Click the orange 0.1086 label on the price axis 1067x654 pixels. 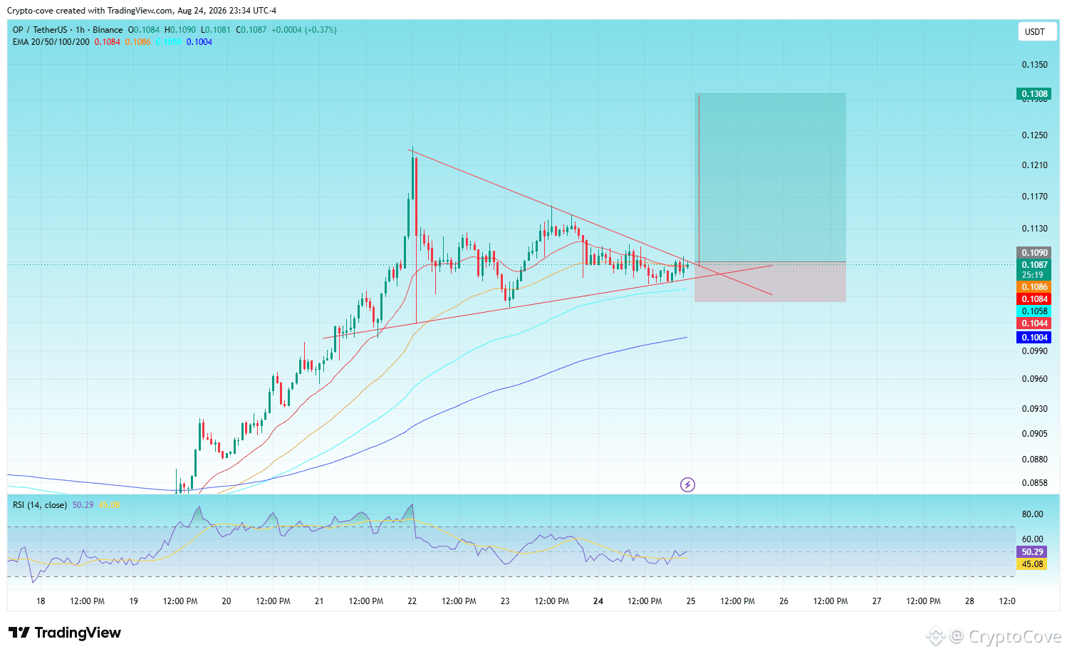1034,287
